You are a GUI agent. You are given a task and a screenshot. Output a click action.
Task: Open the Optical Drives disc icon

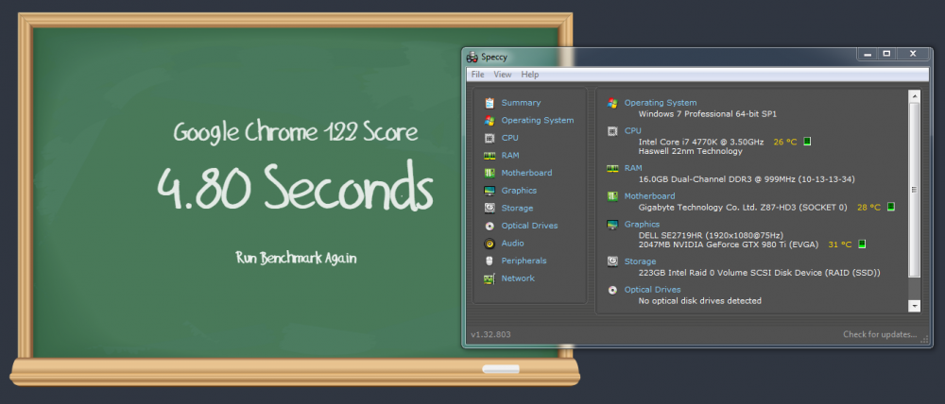point(490,227)
